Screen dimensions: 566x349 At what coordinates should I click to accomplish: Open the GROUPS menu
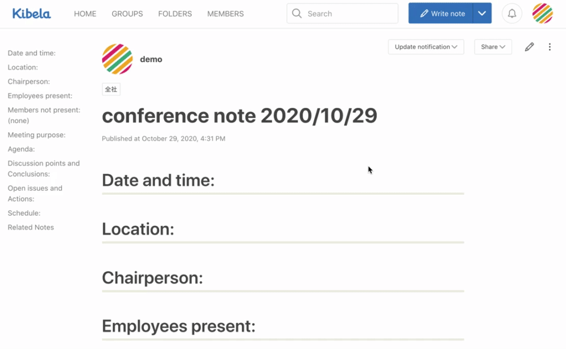127,14
